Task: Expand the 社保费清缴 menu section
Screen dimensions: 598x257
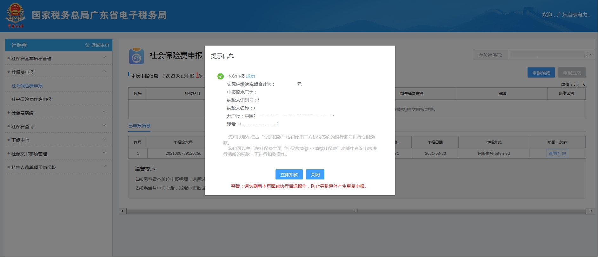Action: point(59,113)
